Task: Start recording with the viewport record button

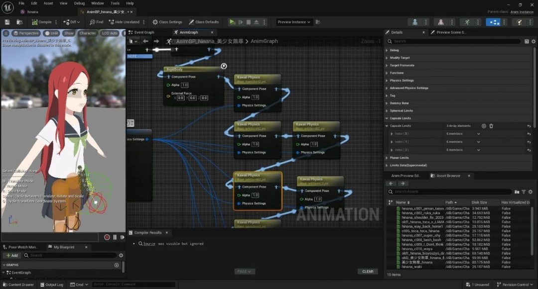Action: tap(107, 237)
